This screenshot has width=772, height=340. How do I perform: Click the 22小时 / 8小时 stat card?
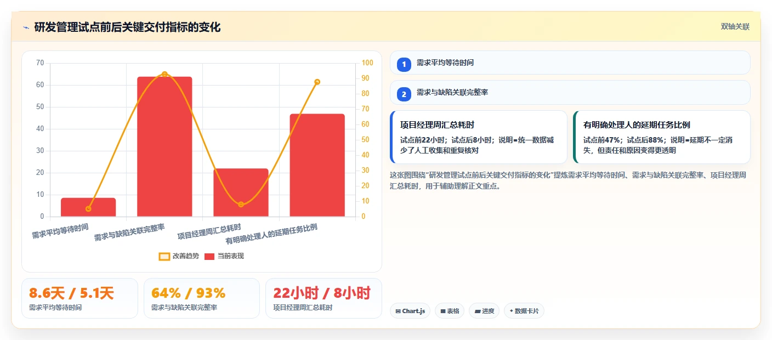pos(323,298)
